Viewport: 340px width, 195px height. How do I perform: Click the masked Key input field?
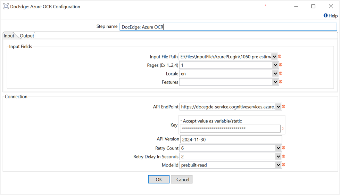click(230, 128)
